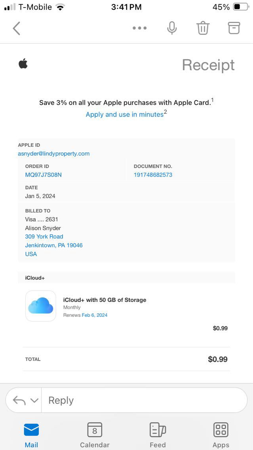Tap the Apple logo in receipt
The height and width of the screenshot is (450, 253).
coord(23,63)
